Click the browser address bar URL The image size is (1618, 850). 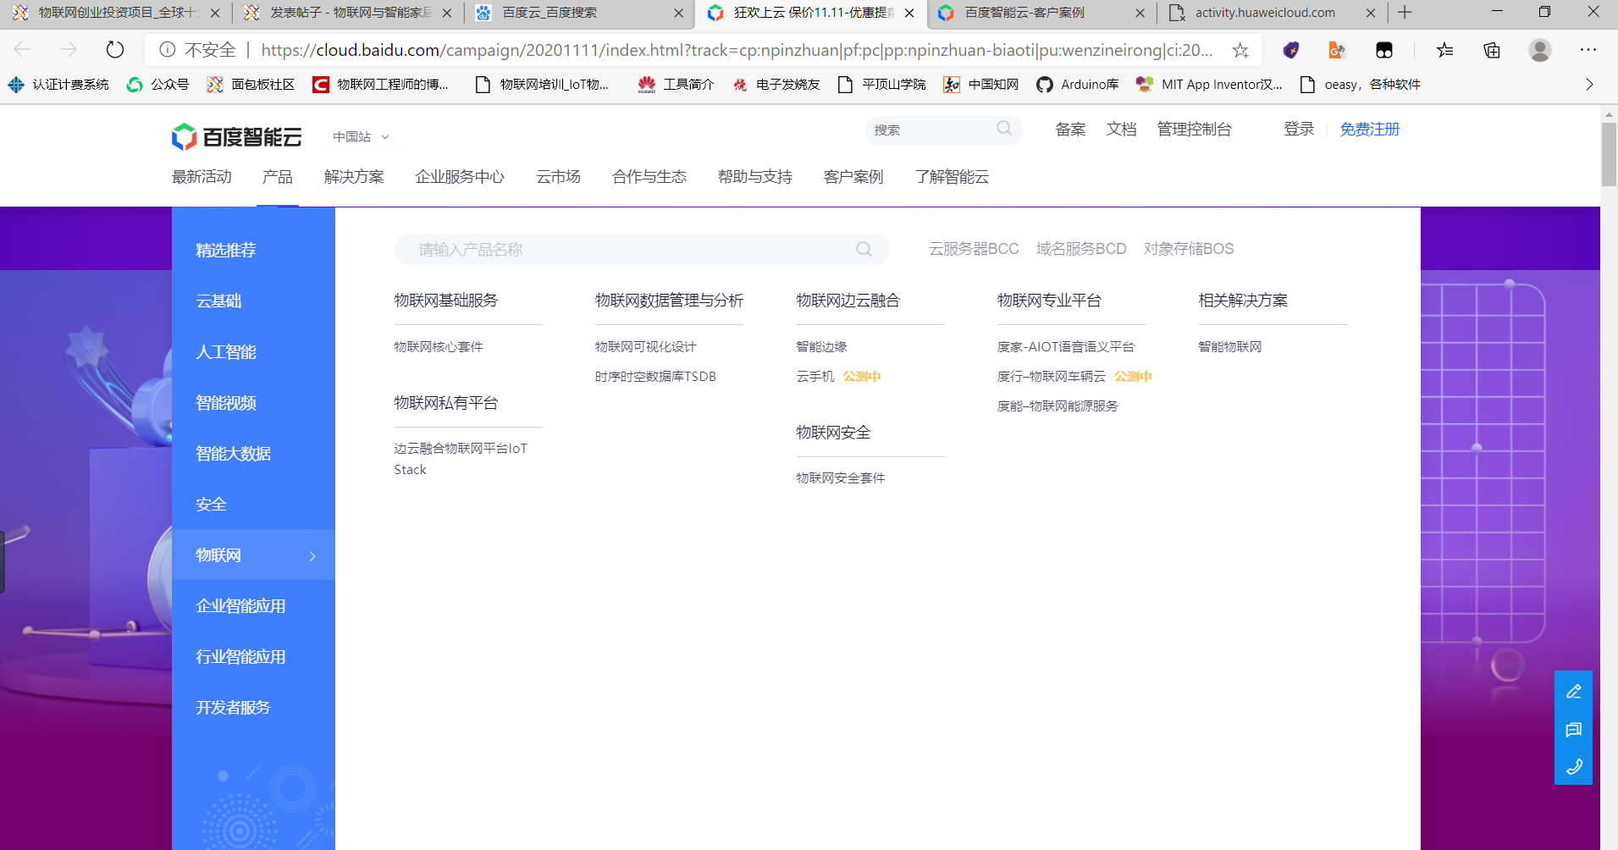(737, 50)
